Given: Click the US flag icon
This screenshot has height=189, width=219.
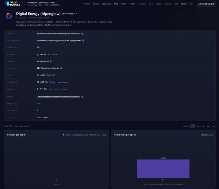Looking at the screenshot, I should click(x=38, y=68).
